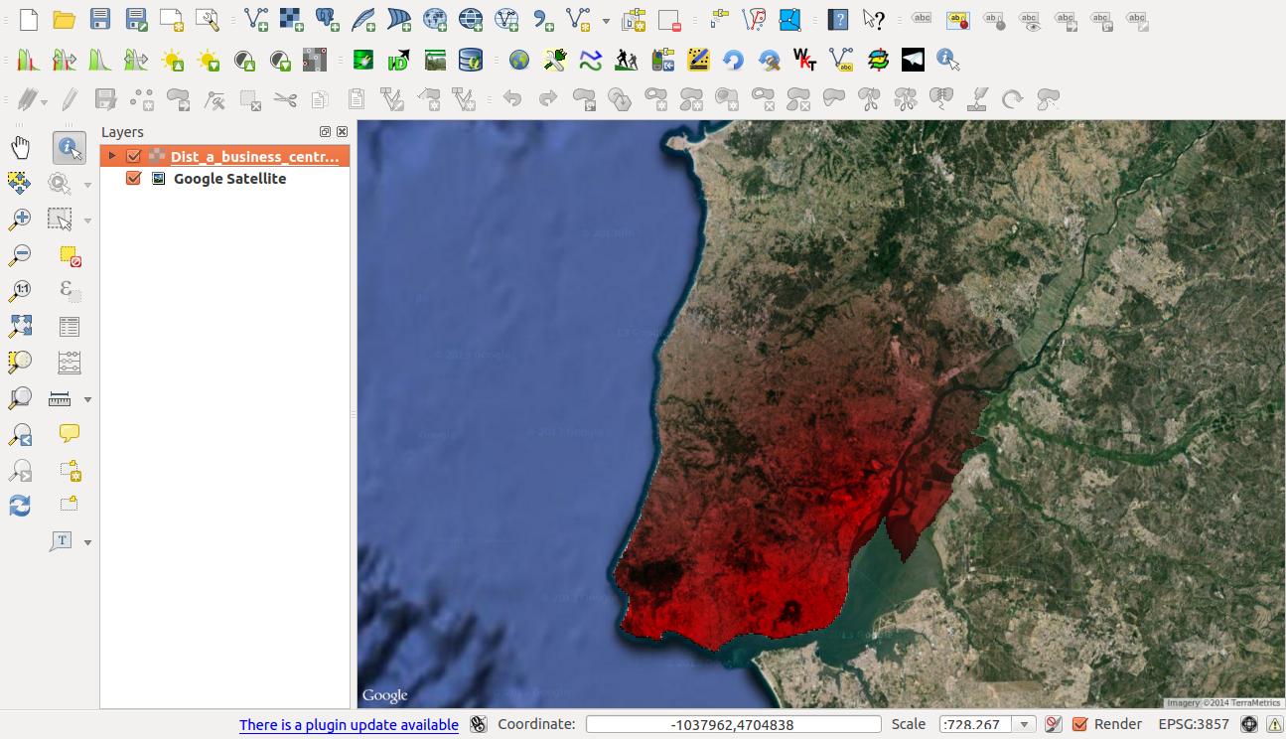Stop map rendering button

pyautogui.click(x=1054, y=724)
